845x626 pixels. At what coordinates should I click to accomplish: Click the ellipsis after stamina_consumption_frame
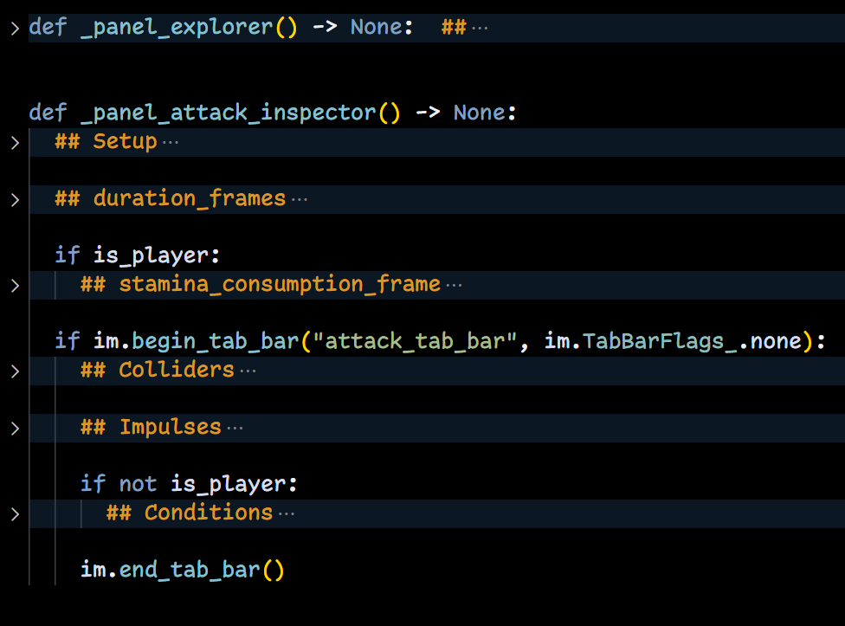(x=454, y=285)
